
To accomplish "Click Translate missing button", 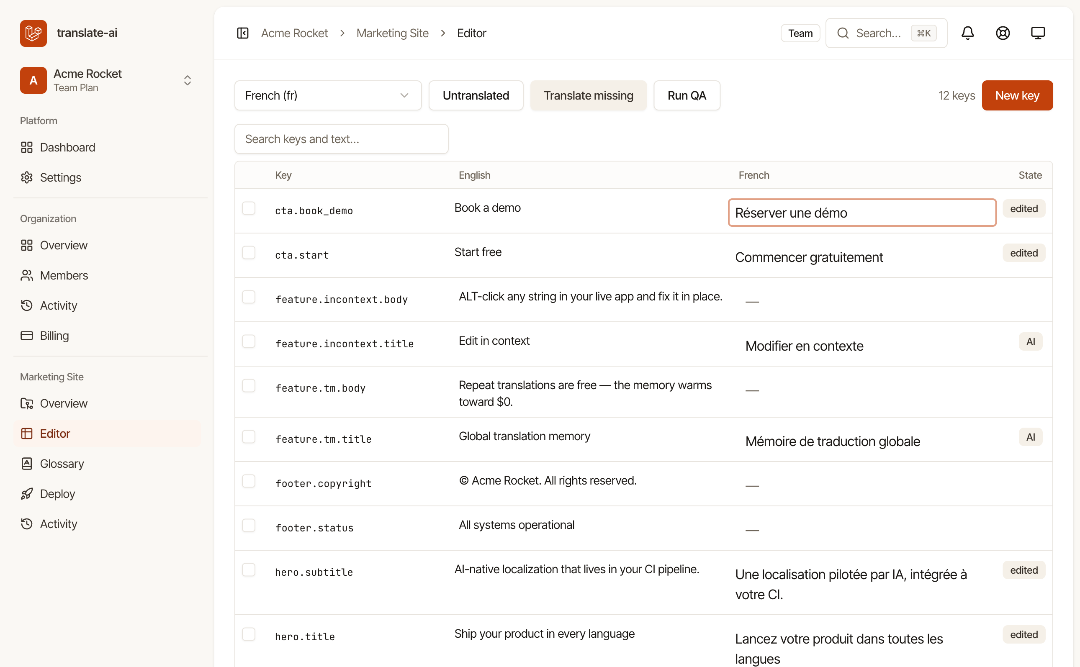I will (588, 95).
